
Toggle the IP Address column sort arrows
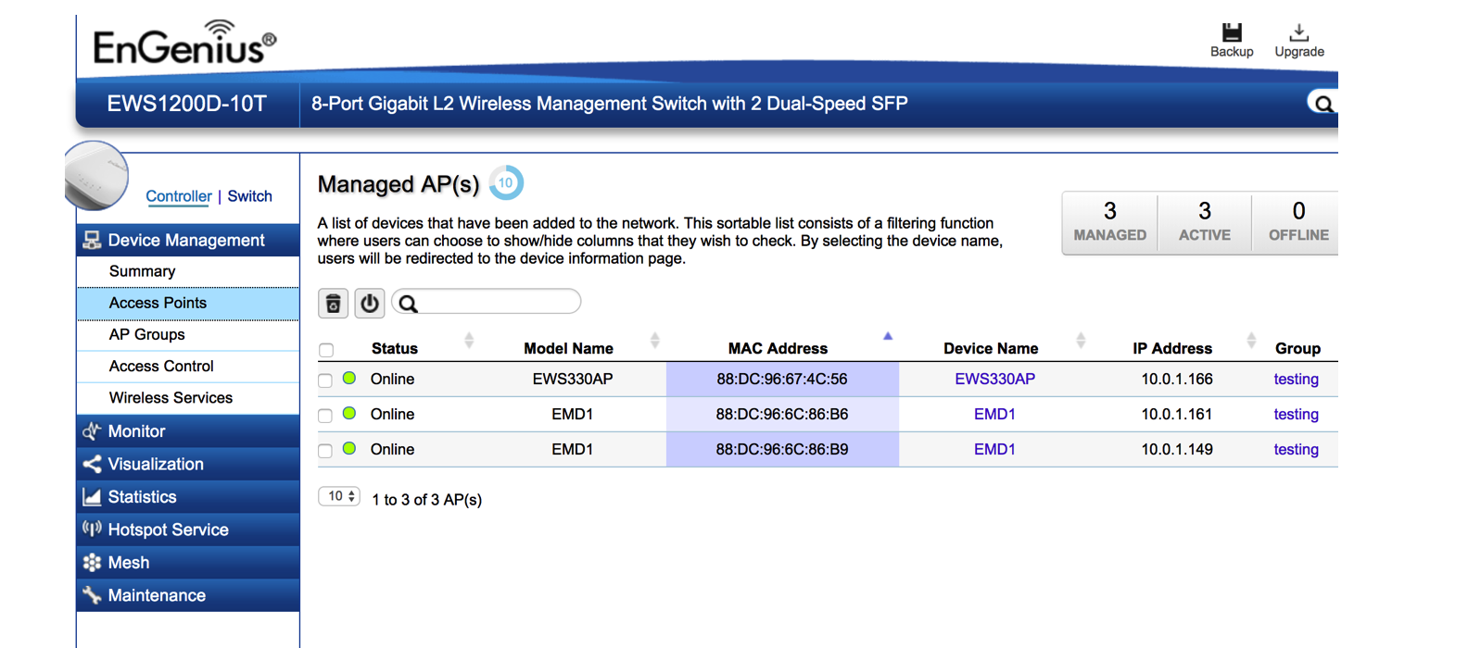(1251, 341)
